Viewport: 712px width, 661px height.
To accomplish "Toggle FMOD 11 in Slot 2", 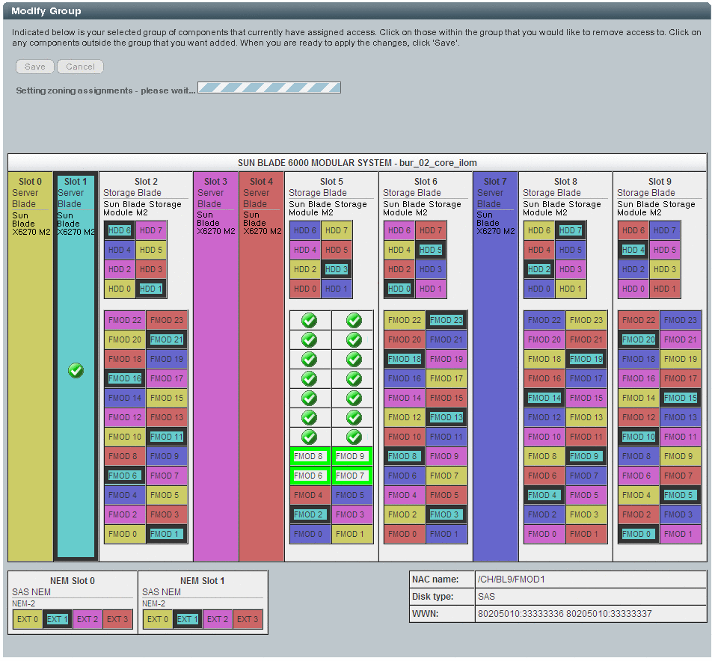I will (x=167, y=437).
